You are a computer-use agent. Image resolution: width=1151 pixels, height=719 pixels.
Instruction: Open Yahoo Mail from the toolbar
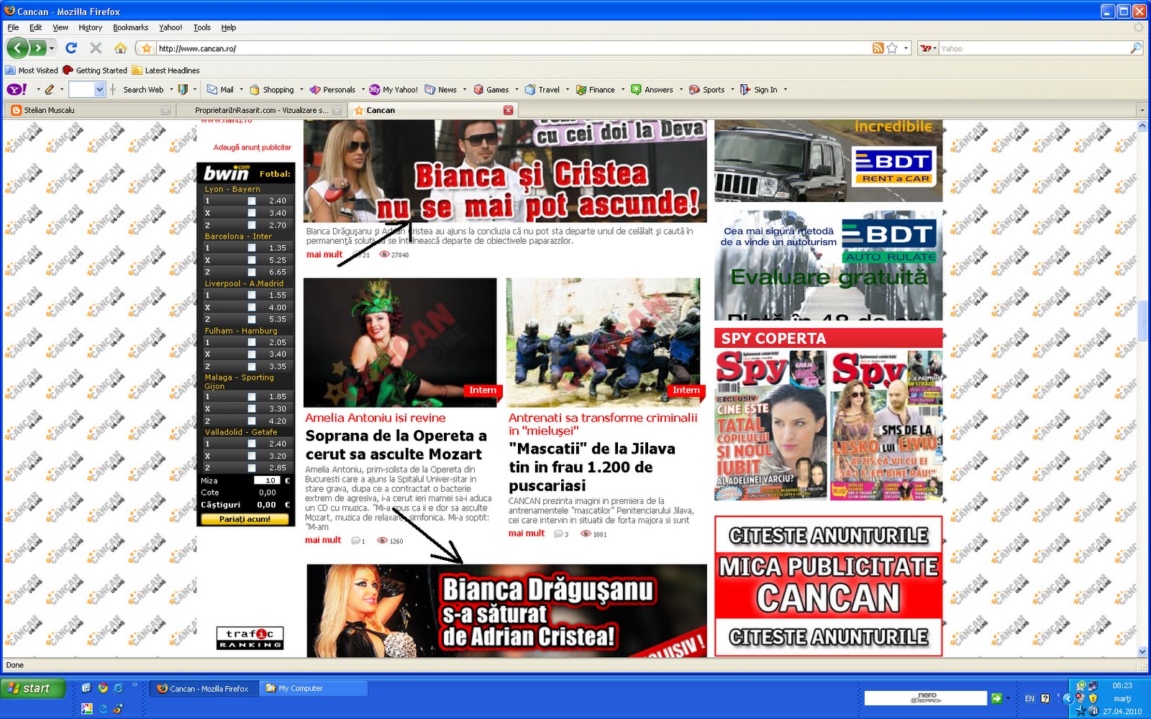(x=220, y=90)
